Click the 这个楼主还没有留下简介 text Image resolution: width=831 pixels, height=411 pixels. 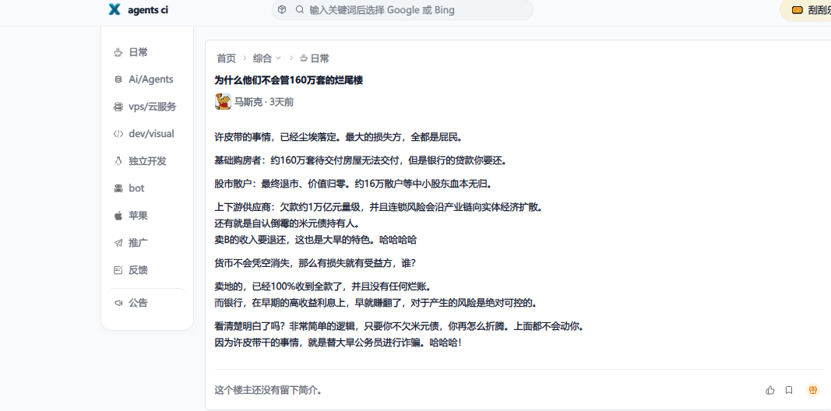[268, 390]
